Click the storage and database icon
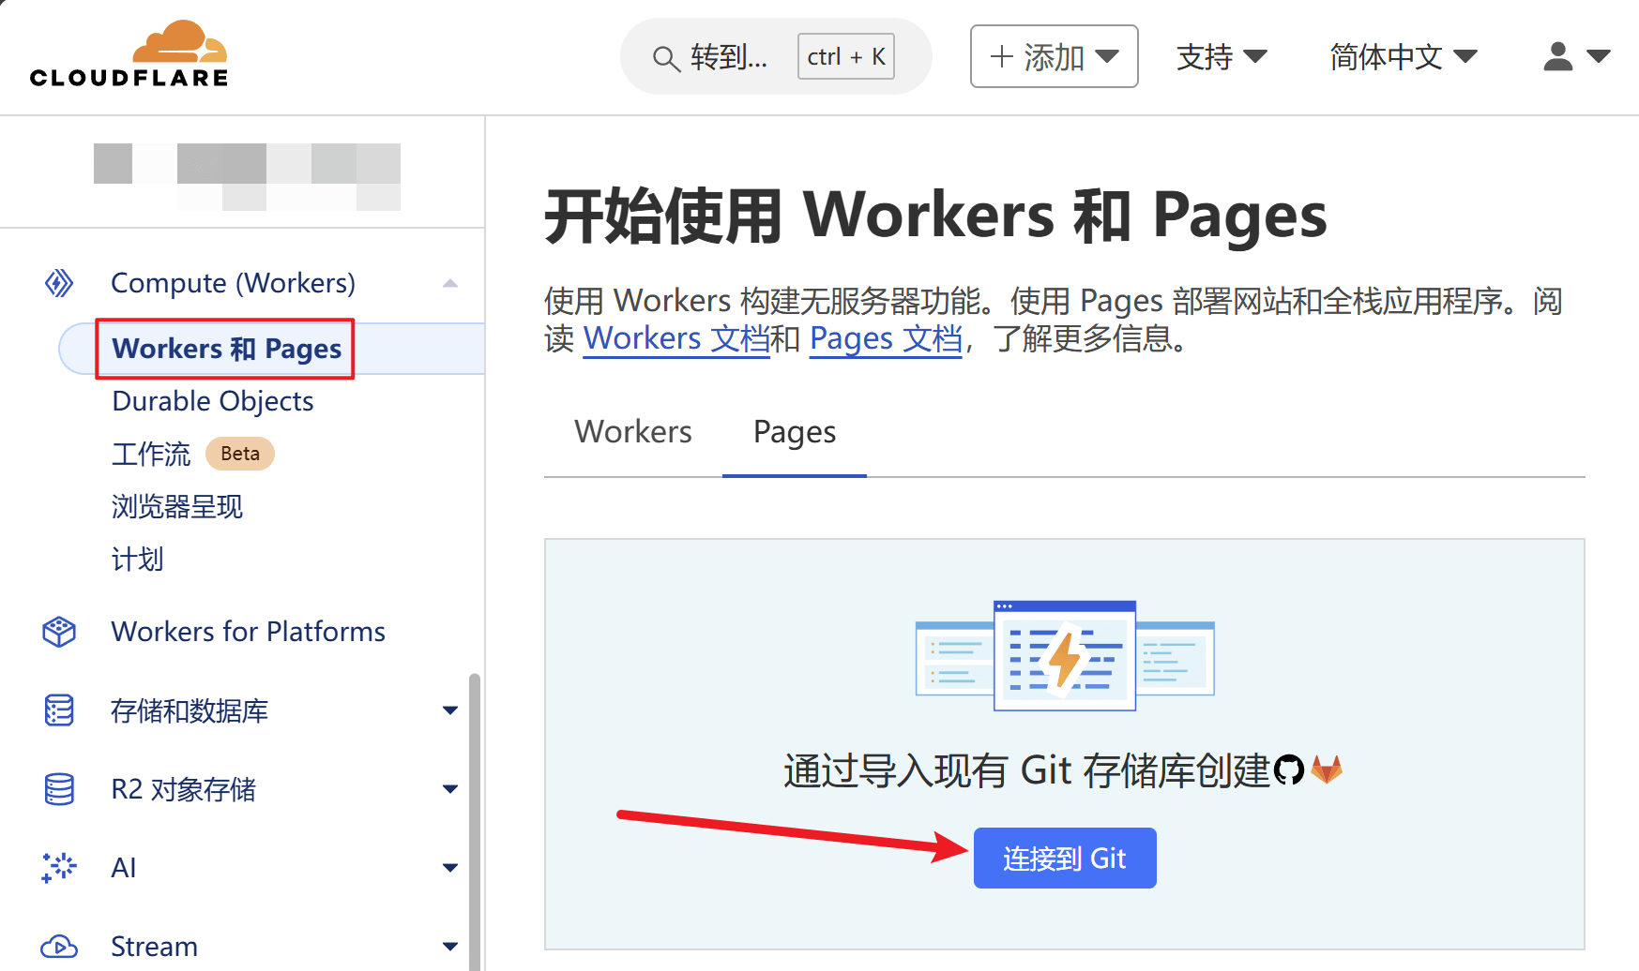The height and width of the screenshot is (971, 1639). [59, 710]
